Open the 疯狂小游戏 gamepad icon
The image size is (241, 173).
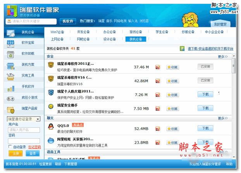coord(10,99)
